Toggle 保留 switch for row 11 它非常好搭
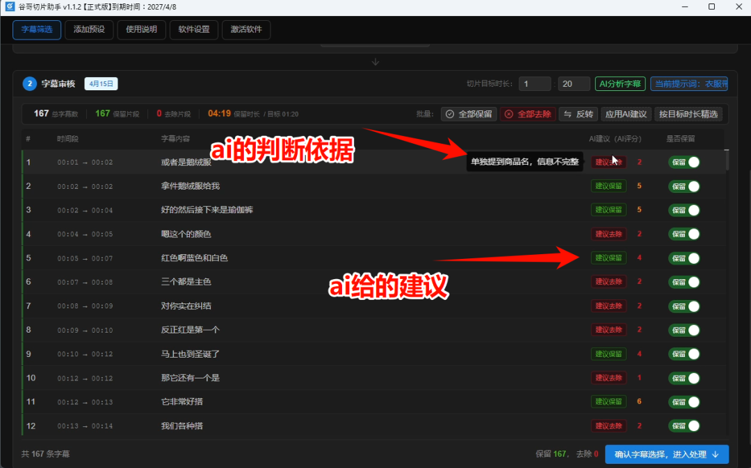751x468 pixels. point(684,402)
